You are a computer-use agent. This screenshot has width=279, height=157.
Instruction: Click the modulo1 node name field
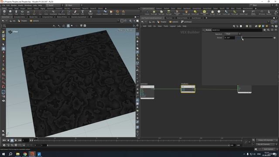[x=237, y=30]
